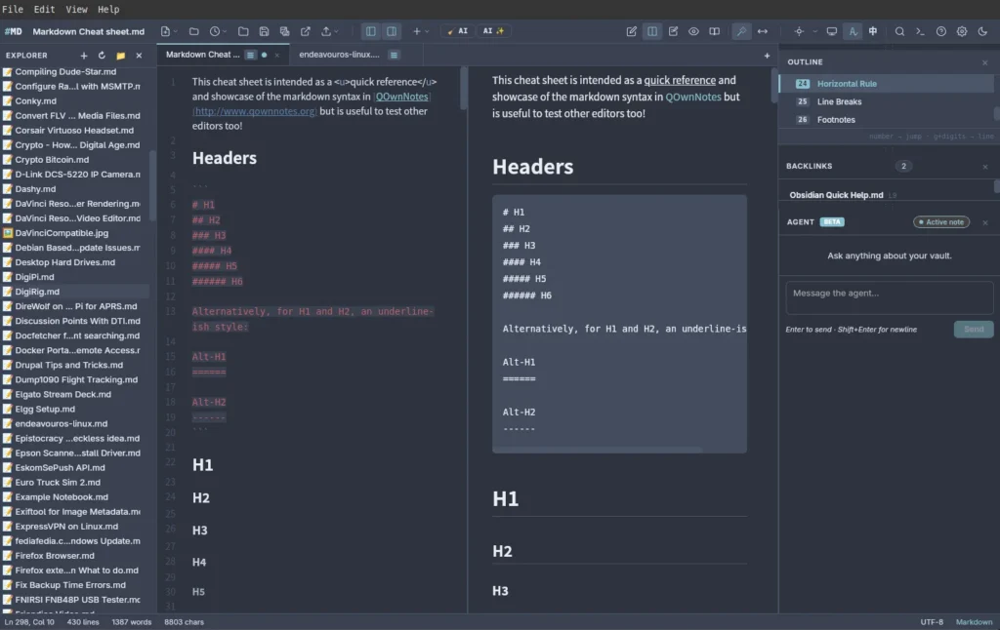The image size is (1000, 630).
Task: Open settings with the gear icon
Action: 962,31
